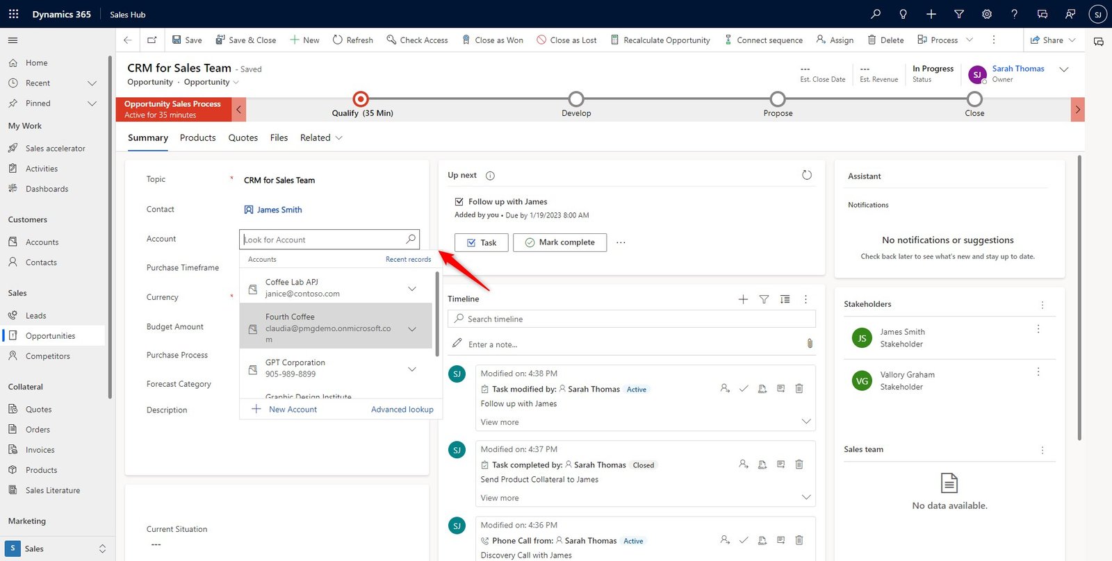
Task: Open the lightbulb assistant icon in header
Action: tap(903, 14)
